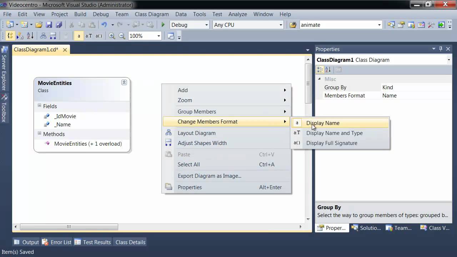Screen dimensions: 457x257
Task: Click the diagram scrollbar right arrow
Action: [x=300, y=227]
